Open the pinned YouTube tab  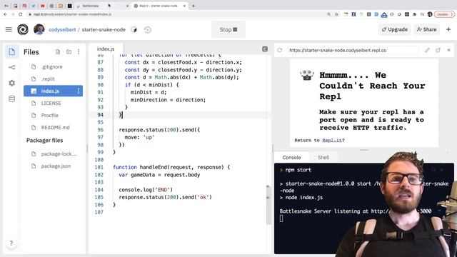coord(43,6)
